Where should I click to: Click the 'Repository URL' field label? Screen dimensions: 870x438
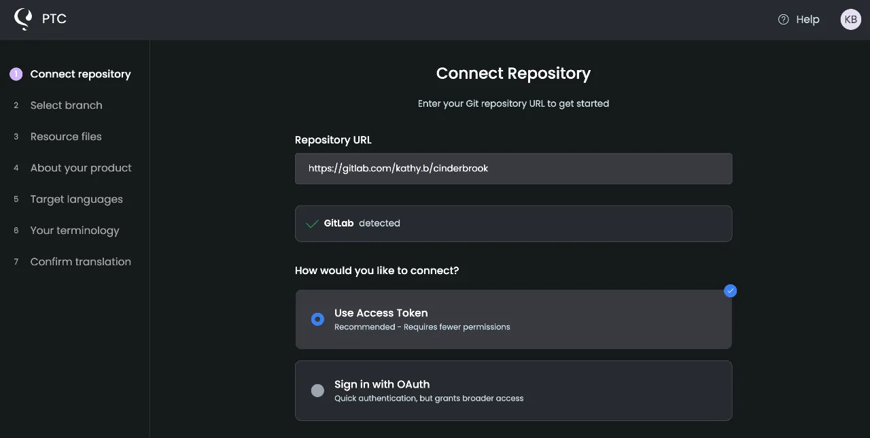coord(333,140)
